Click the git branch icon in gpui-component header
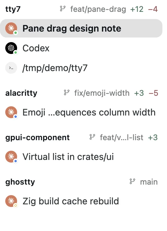 coord(92,137)
